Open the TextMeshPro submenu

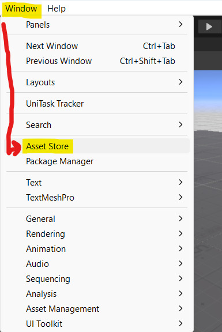coord(97,198)
